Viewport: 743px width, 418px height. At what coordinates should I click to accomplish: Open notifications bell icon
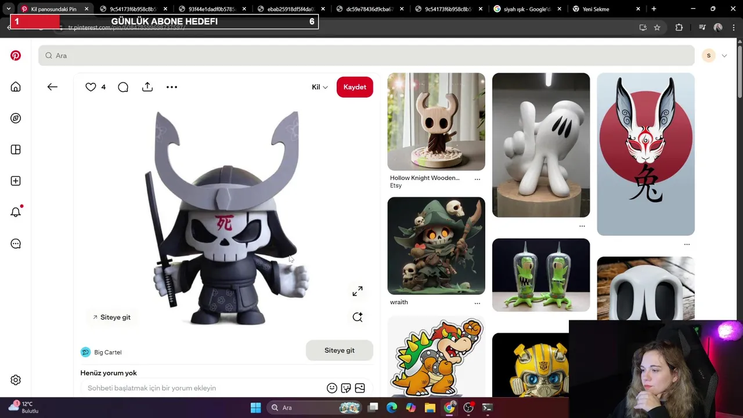pos(16,212)
